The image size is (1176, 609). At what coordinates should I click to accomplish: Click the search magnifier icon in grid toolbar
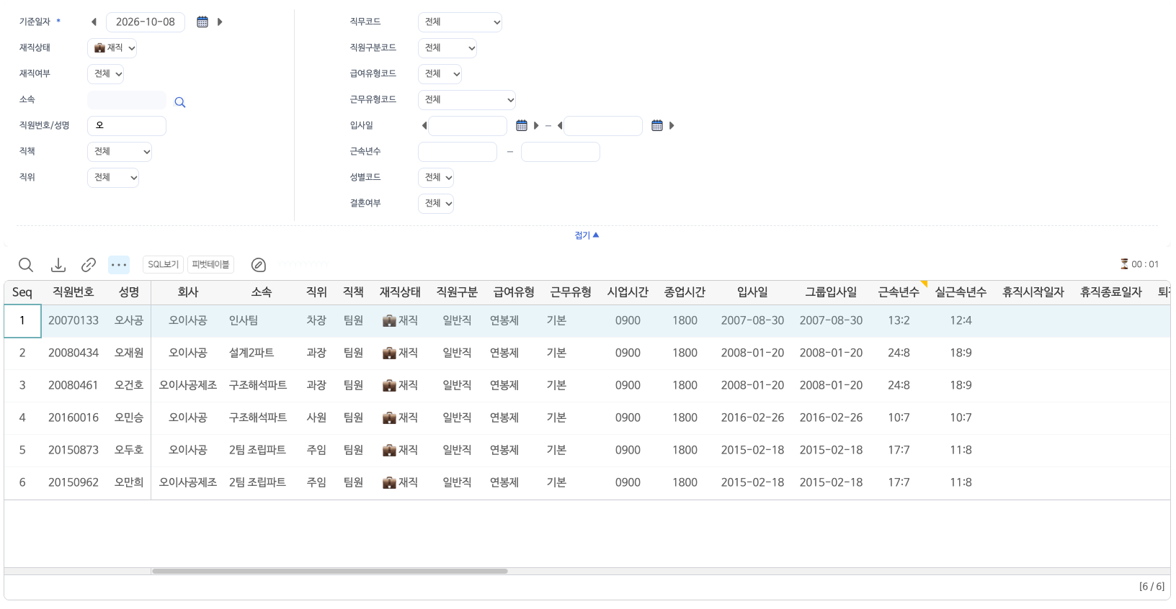[26, 265]
